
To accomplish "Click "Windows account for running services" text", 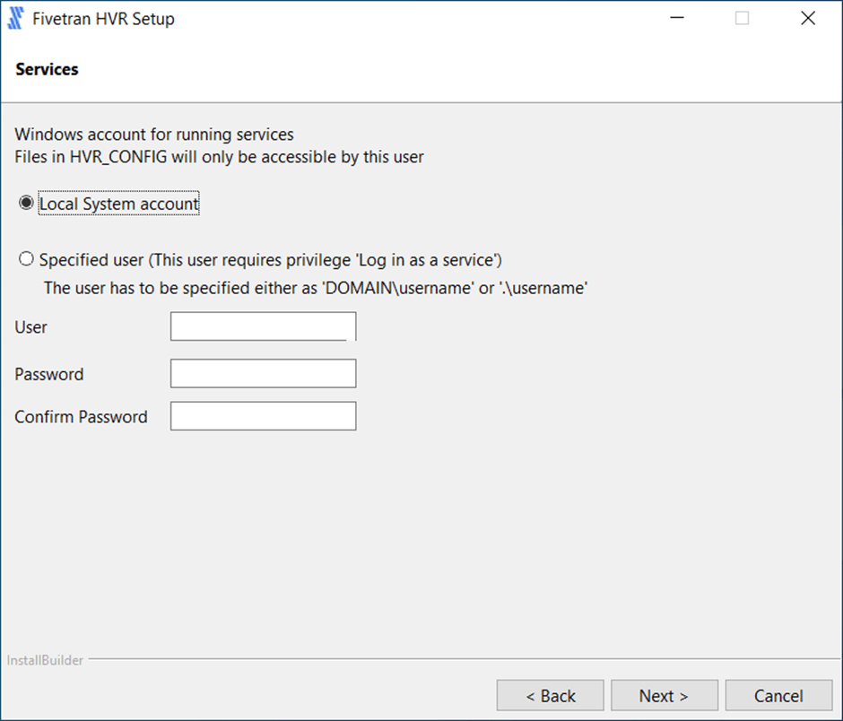I will coord(154,135).
